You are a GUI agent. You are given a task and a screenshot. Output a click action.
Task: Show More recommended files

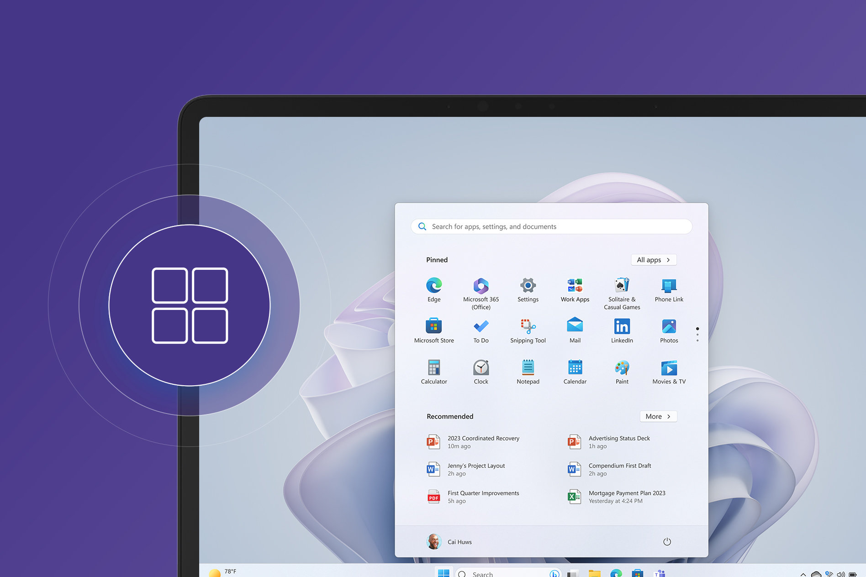click(x=658, y=416)
